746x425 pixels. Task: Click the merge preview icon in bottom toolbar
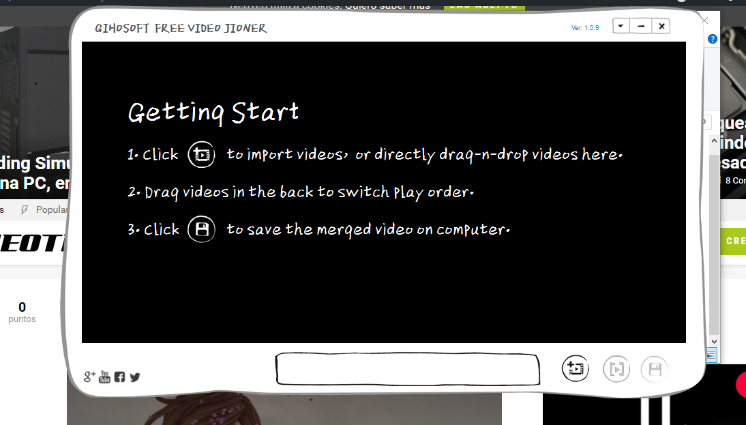tap(616, 369)
